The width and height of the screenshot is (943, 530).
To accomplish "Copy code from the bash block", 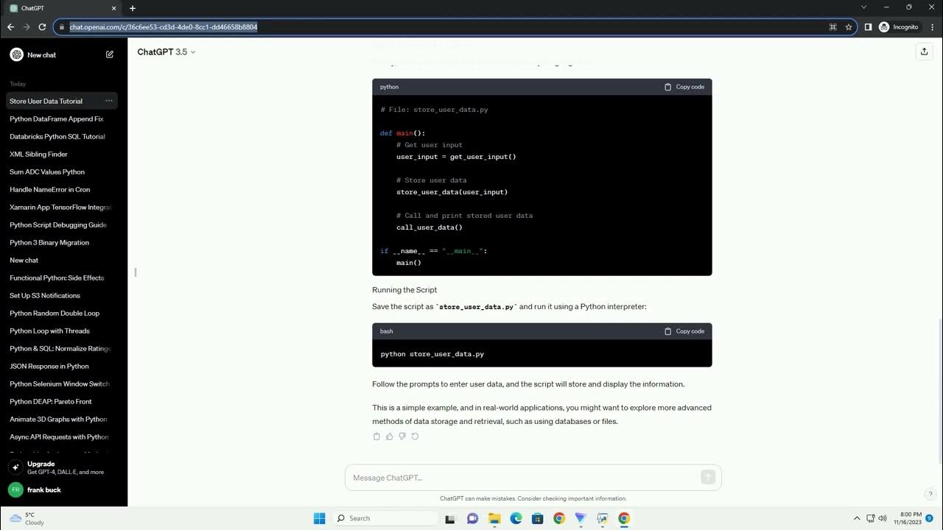I will coord(684,331).
